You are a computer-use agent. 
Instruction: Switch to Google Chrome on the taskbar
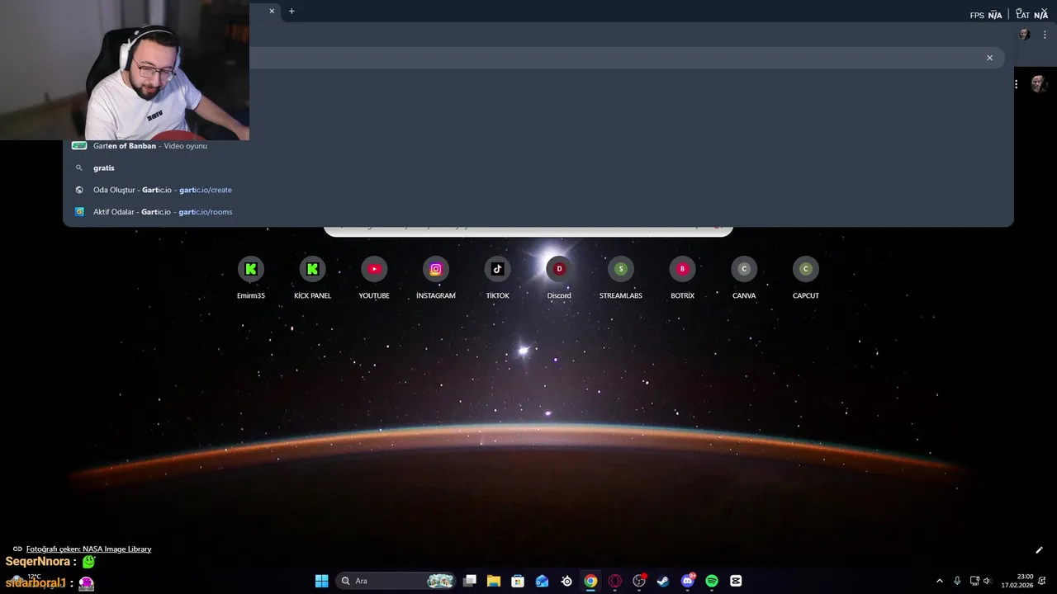pos(590,581)
